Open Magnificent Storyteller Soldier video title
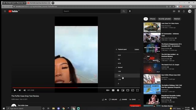This screenshot has width=196, height=110. 171,97
